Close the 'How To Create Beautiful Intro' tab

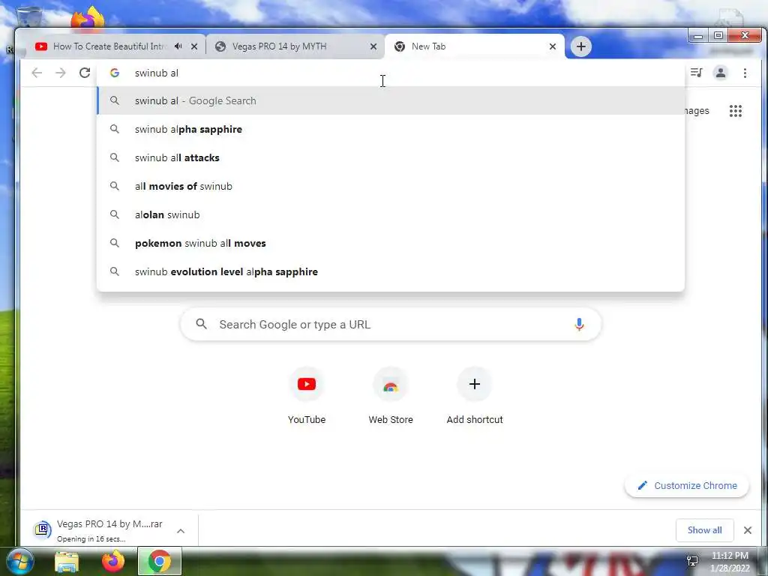[194, 46]
